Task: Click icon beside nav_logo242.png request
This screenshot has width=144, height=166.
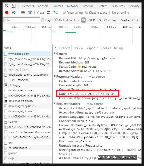Action: point(6,69)
